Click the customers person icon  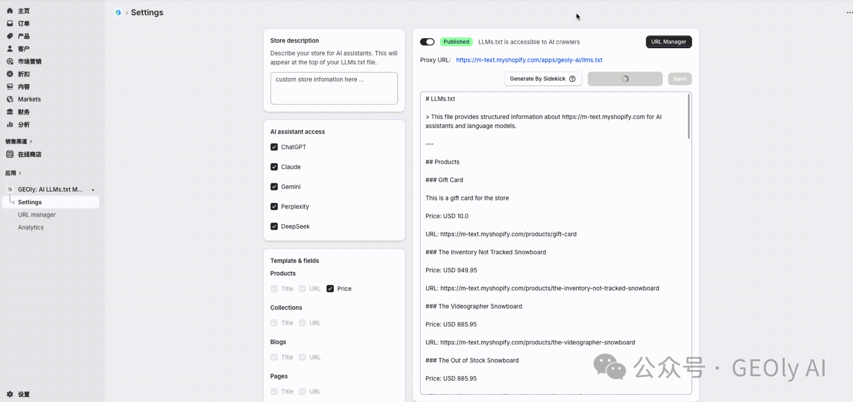(10, 48)
